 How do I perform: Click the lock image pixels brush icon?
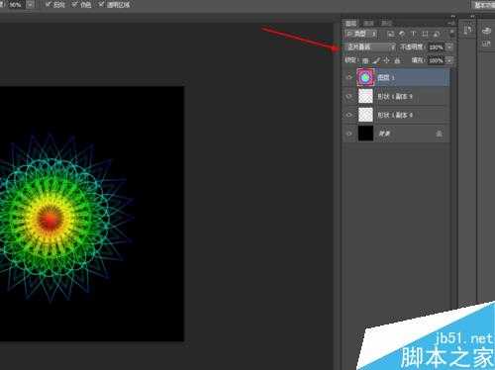coord(376,60)
